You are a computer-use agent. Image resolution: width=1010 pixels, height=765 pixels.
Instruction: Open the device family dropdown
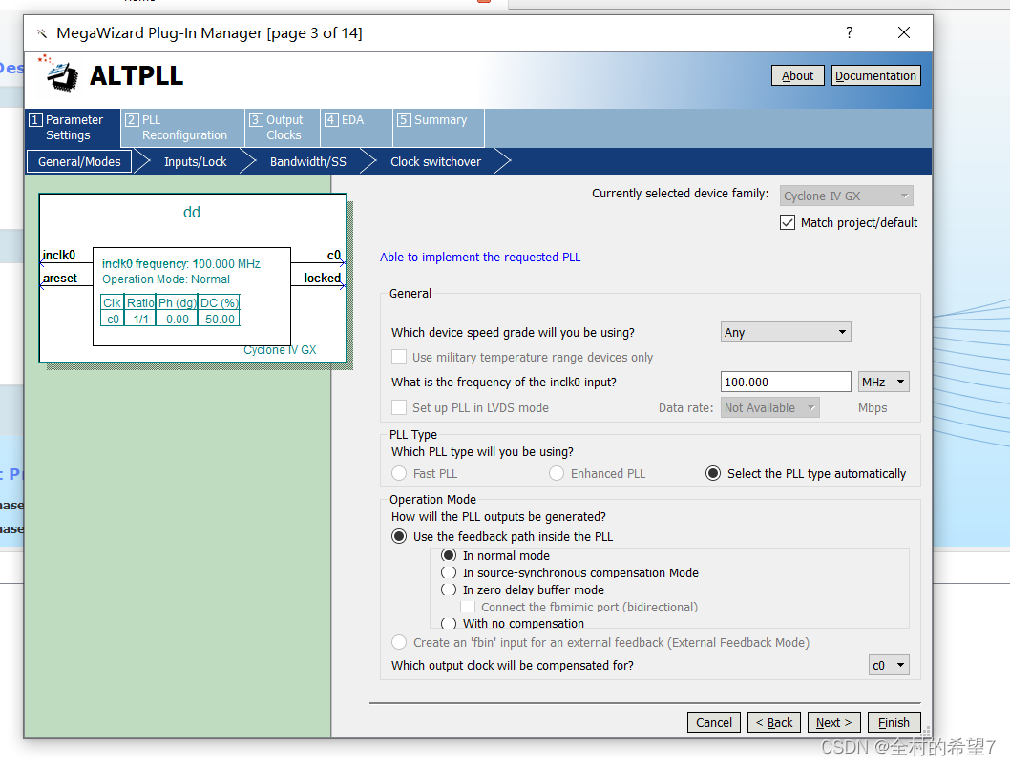click(846, 196)
